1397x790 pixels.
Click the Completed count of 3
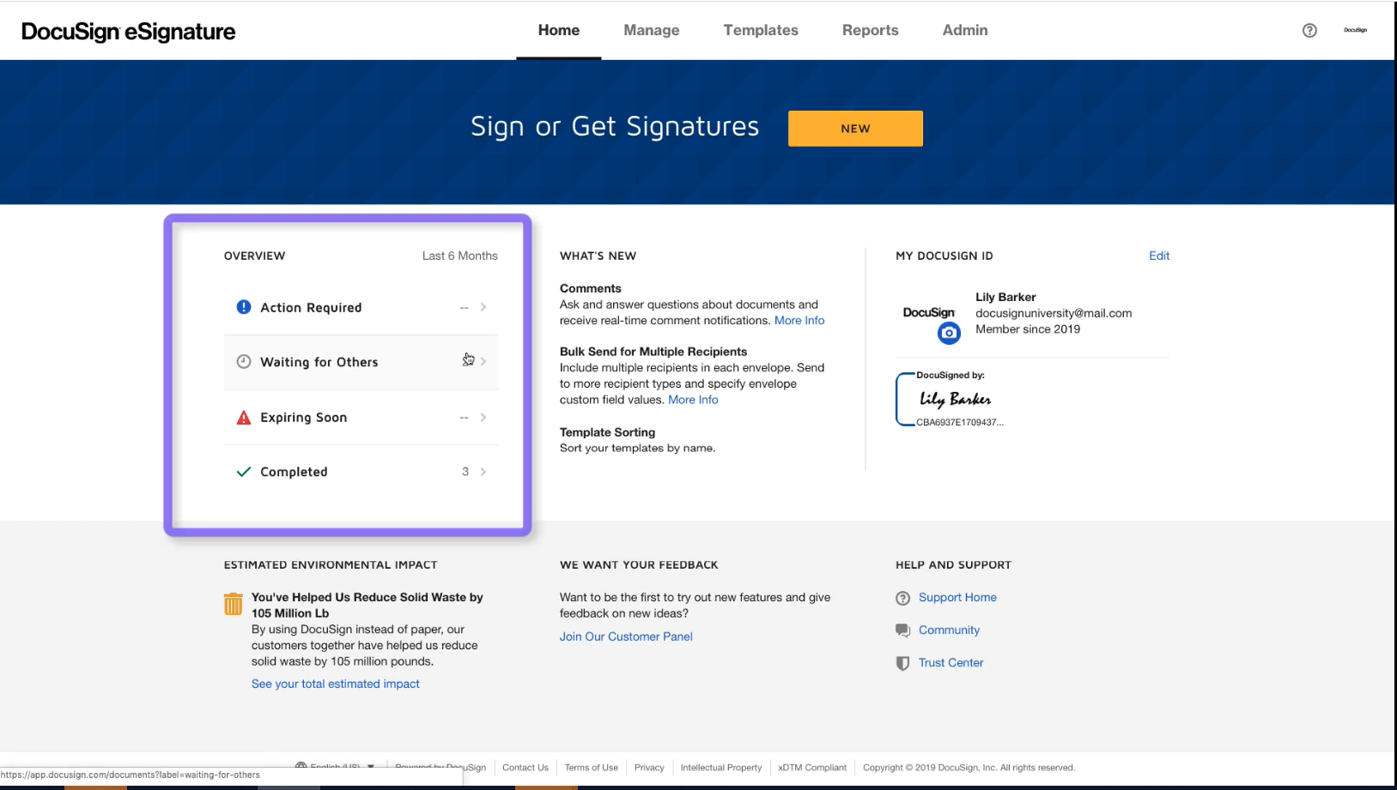tap(465, 472)
